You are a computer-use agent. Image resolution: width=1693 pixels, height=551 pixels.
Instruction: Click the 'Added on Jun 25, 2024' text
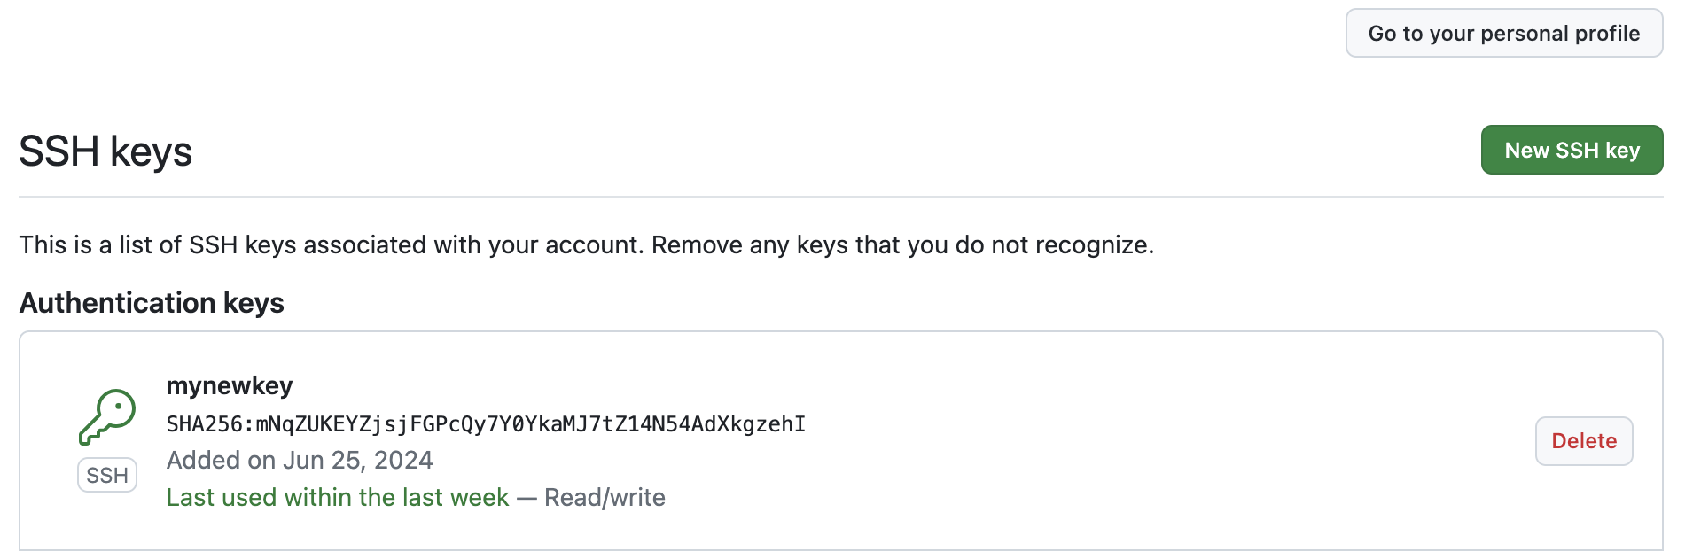click(x=300, y=461)
